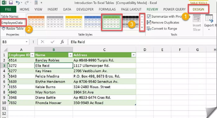217x118 pixels.
Task: Click the cell Ap #706-9540 Senectus Av.
Action: coord(104,82)
